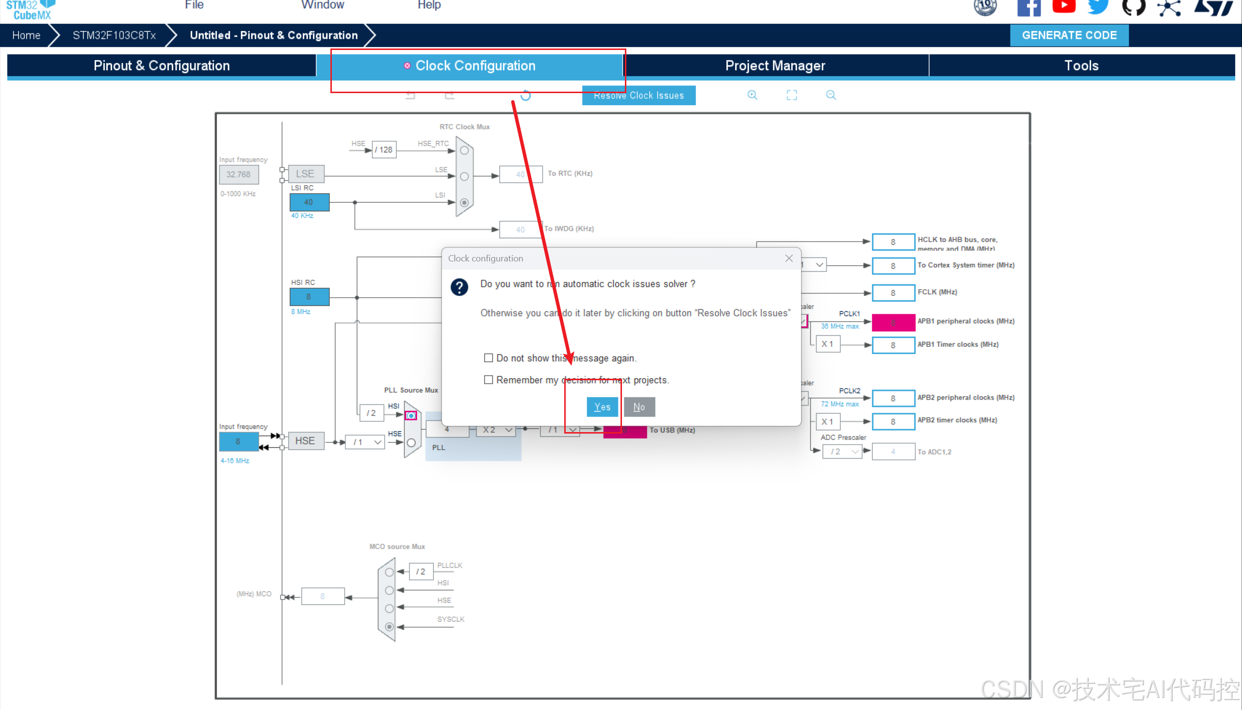This screenshot has width=1242, height=710.
Task: Click the ST logo icon
Action: coord(1214,7)
